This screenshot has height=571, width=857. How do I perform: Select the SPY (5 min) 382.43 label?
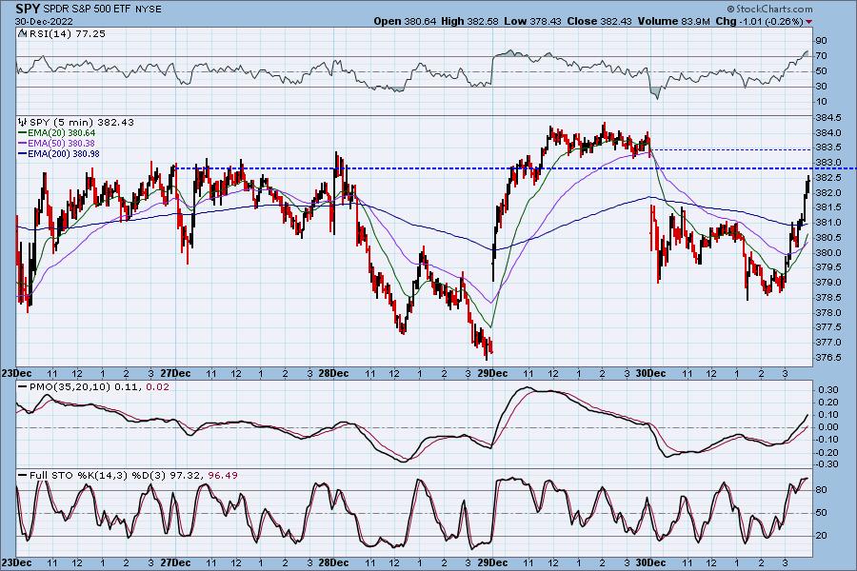point(82,123)
